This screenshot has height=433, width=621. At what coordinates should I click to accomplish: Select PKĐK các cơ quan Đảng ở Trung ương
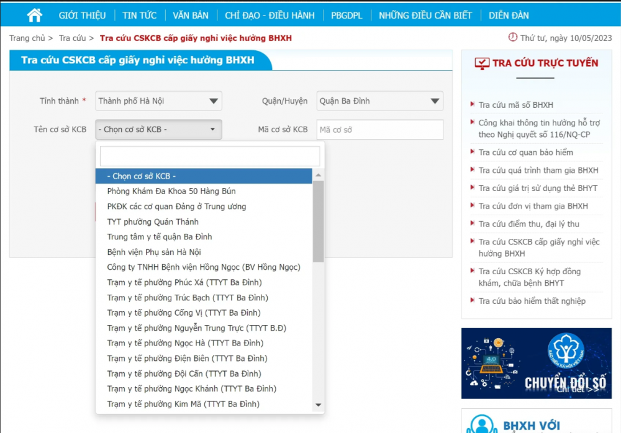click(204, 206)
